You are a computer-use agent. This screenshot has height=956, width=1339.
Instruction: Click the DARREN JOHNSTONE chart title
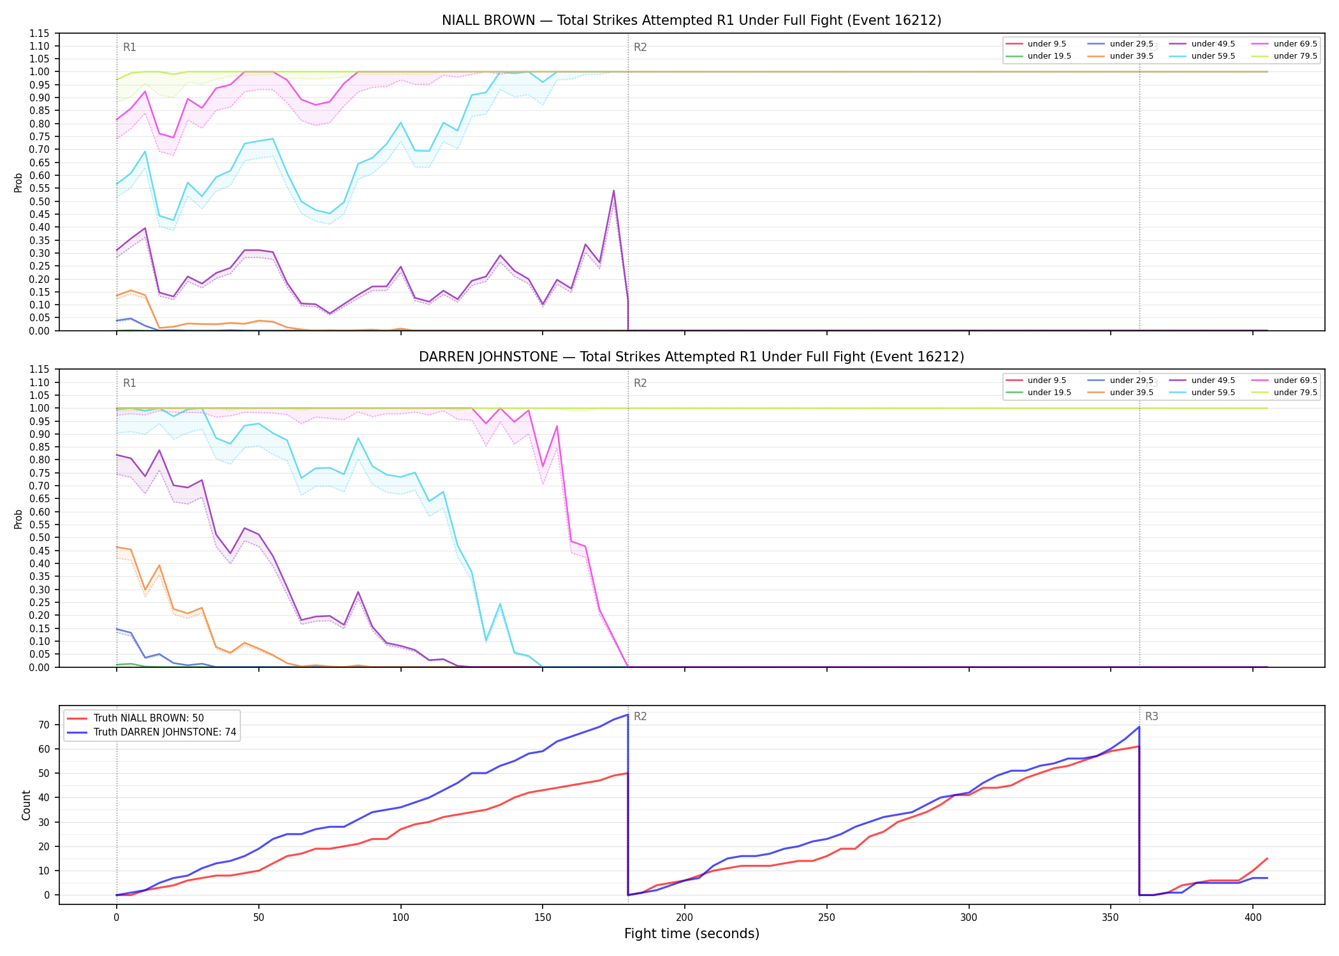pyautogui.click(x=691, y=357)
